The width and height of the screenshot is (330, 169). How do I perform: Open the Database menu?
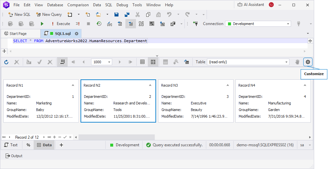point(55,5)
